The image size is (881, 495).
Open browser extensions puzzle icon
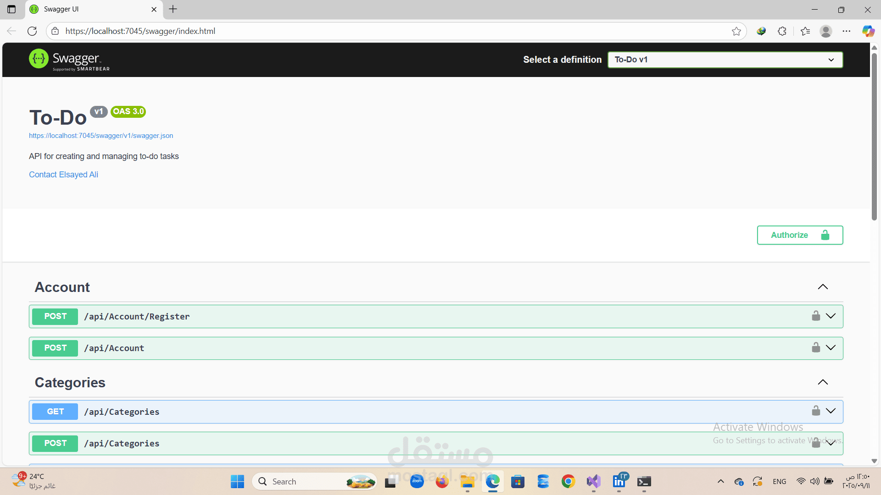click(782, 31)
